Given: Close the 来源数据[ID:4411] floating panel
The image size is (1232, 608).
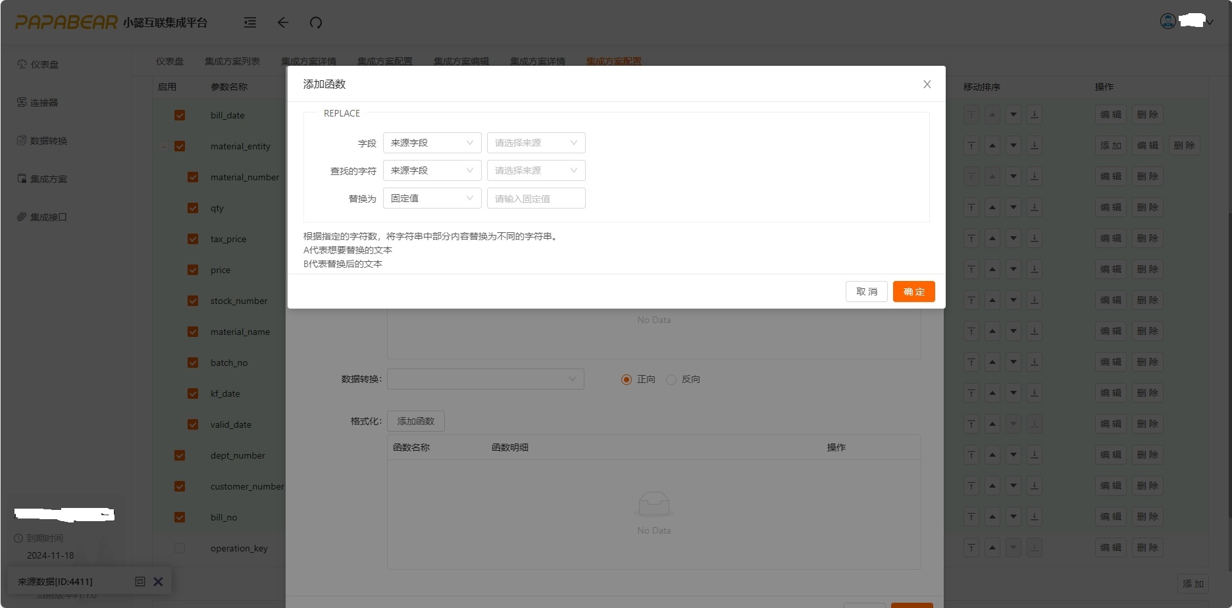Looking at the screenshot, I should click(158, 582).
